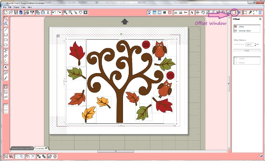Screen dimensions: 265x161
Task: Click the Delete X icon in the bottom toolbar
Action: coord(33,156)
